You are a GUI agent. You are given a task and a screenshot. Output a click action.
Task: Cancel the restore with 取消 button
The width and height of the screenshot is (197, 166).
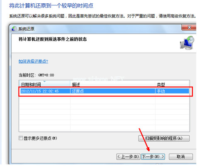coord(181,156)
